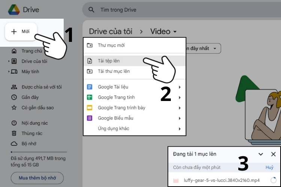Click the storage usage progress bar
281x187 pixels.
tap(39, 152)
